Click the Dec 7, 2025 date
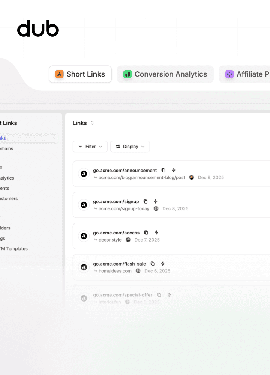270x375 pixels. (x=147, y=240)
